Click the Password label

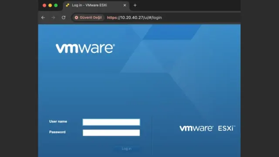coord(57,132)
